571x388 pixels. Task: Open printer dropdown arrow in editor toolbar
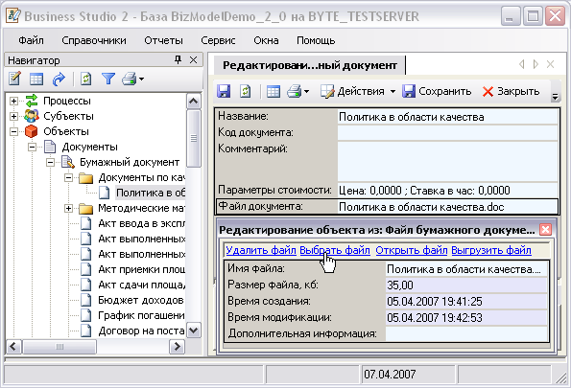[x=307, y=91]
